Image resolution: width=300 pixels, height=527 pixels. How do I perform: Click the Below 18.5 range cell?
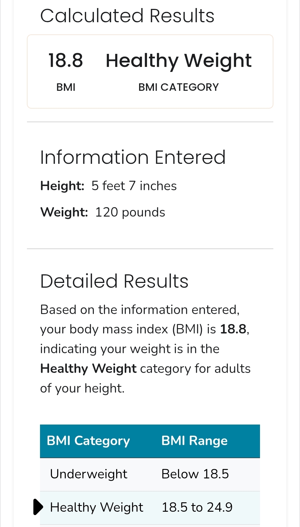point(195,474)
